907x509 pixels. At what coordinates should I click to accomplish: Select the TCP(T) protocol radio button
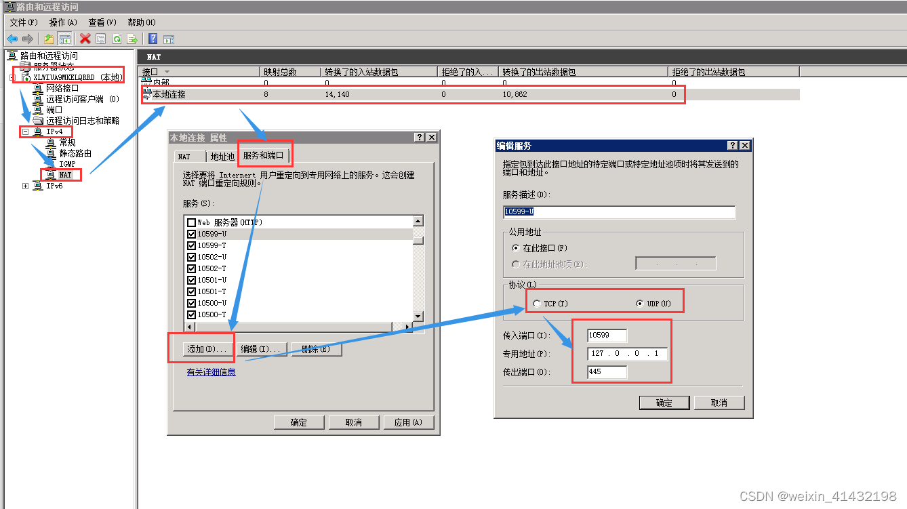tap(537, 304)
